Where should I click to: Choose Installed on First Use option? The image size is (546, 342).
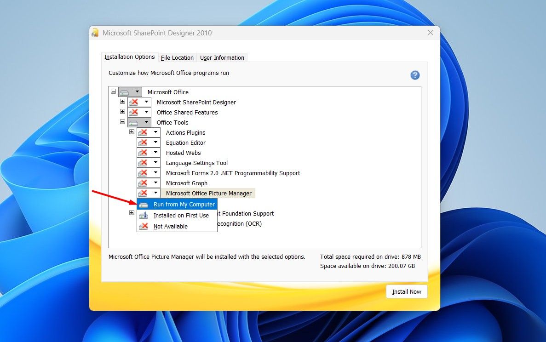pyautogui.click(x=181, y=216)
